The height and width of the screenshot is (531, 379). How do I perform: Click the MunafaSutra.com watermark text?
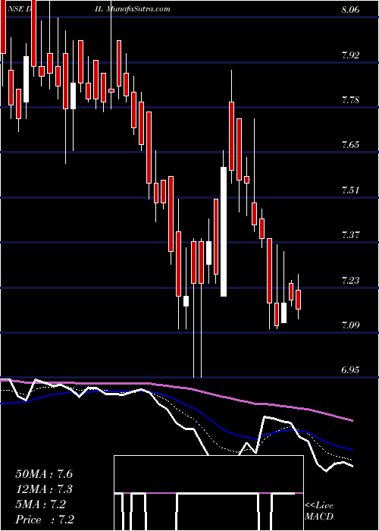138,9
